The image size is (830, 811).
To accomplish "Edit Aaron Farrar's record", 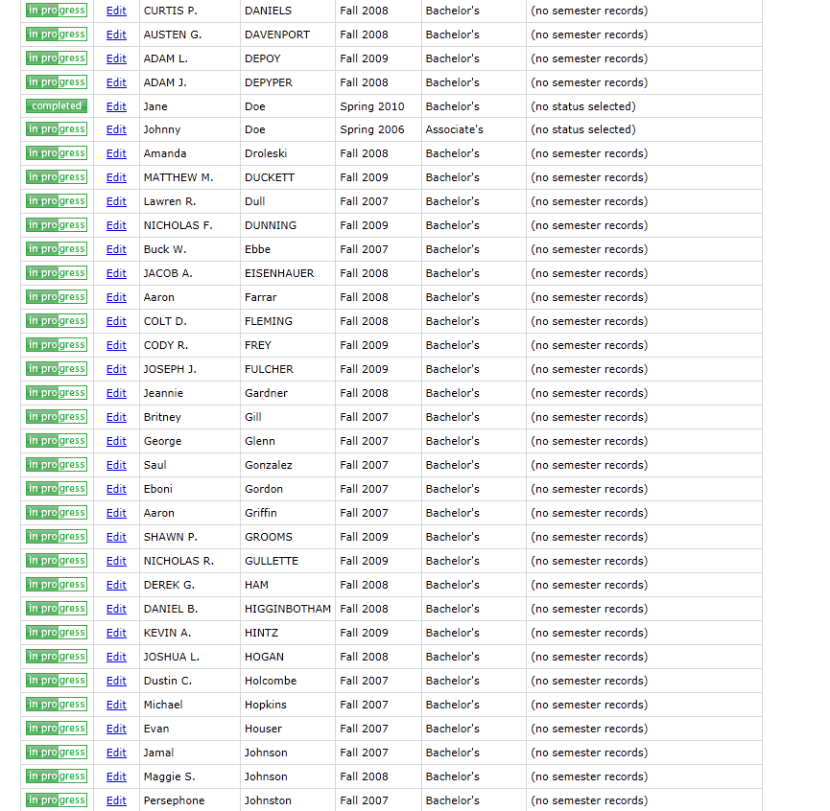I will [116, 297].
